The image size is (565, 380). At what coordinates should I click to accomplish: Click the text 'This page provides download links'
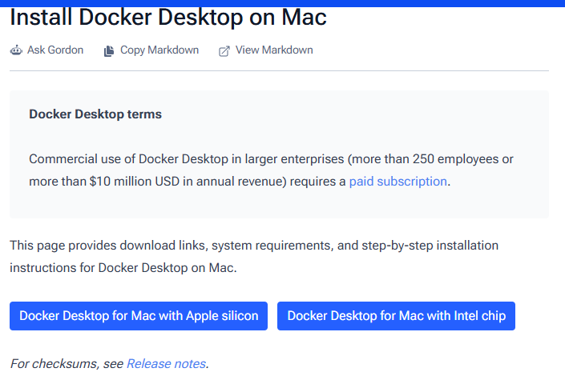pyautogui.click(x=107, y=246)
